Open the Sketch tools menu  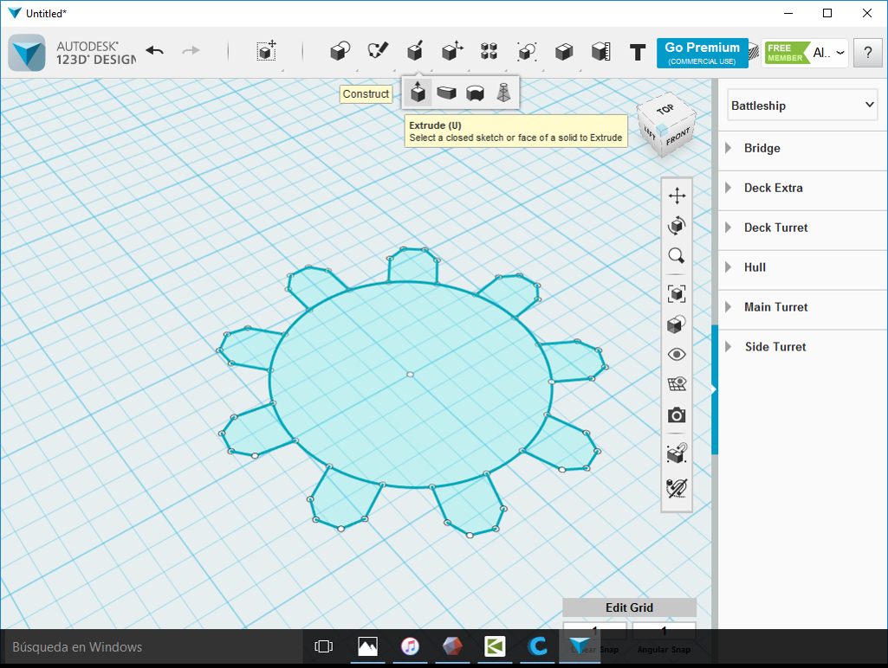pos(377,51)
